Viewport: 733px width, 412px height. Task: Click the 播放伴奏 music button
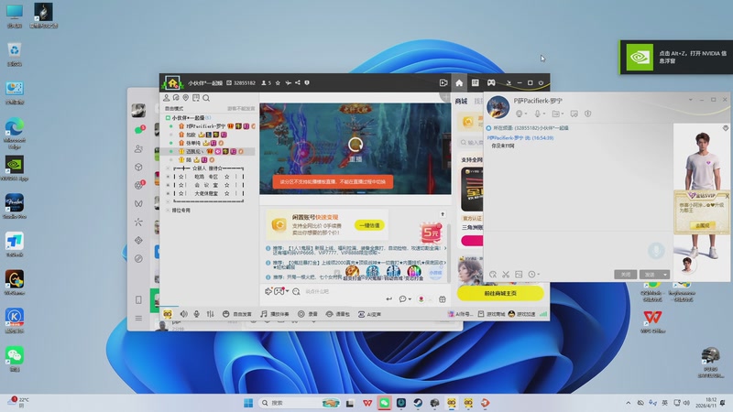274,314
